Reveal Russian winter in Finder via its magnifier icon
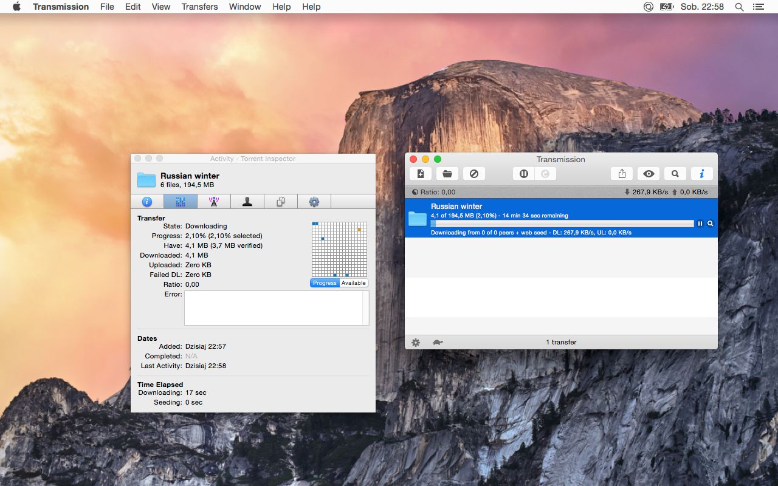 (x=710, y=224)
